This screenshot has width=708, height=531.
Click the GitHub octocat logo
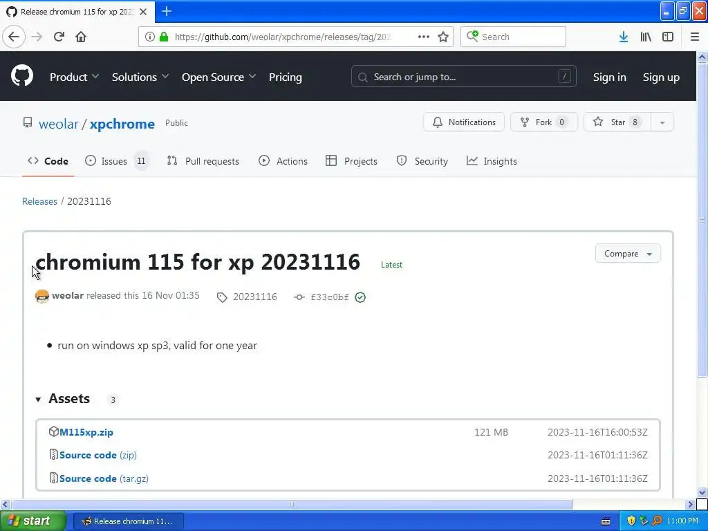pos(22,75)
